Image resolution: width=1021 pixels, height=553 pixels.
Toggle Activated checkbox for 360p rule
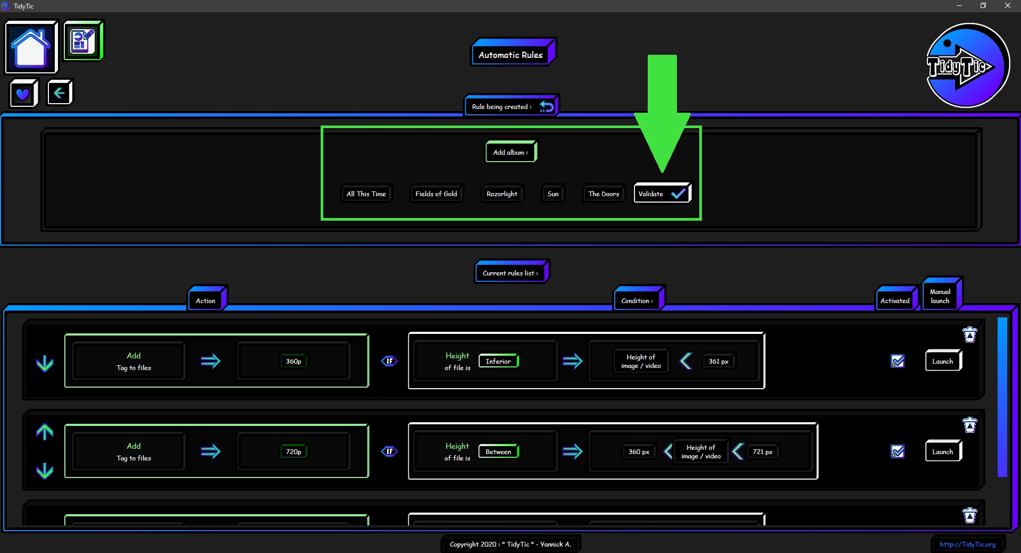[898, 361]
